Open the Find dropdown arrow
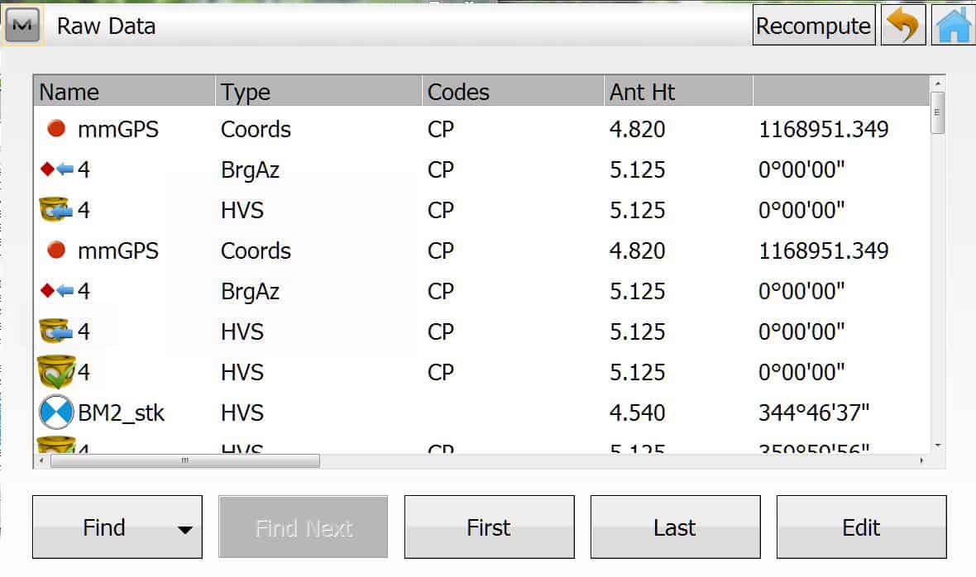The width and height of the screenshot is (976, 577). point(184,529)
